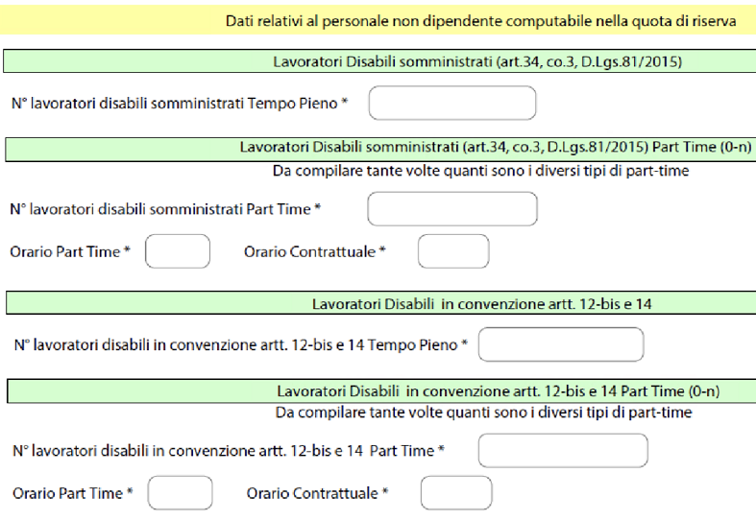Click label 'N° lavoratori disabili in convenzione' Tempo Pieno

pyautogui.click(x=240, y=345)
